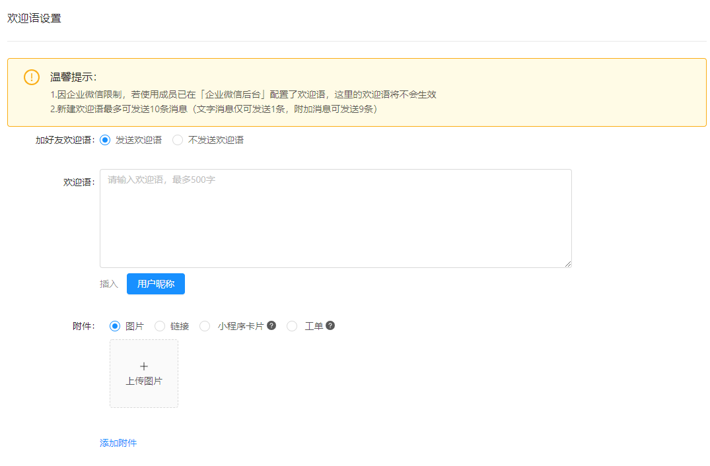Click the question mark after 小程序卡片 label
Viewport: 710px width, 466px height.
click(273, 325)
